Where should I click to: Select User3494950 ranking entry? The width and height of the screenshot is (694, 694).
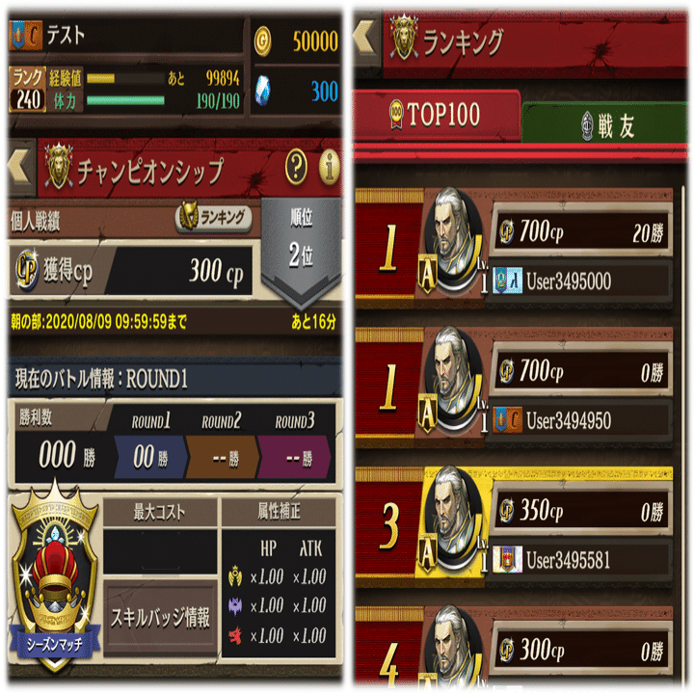click(x=515, y=387)
